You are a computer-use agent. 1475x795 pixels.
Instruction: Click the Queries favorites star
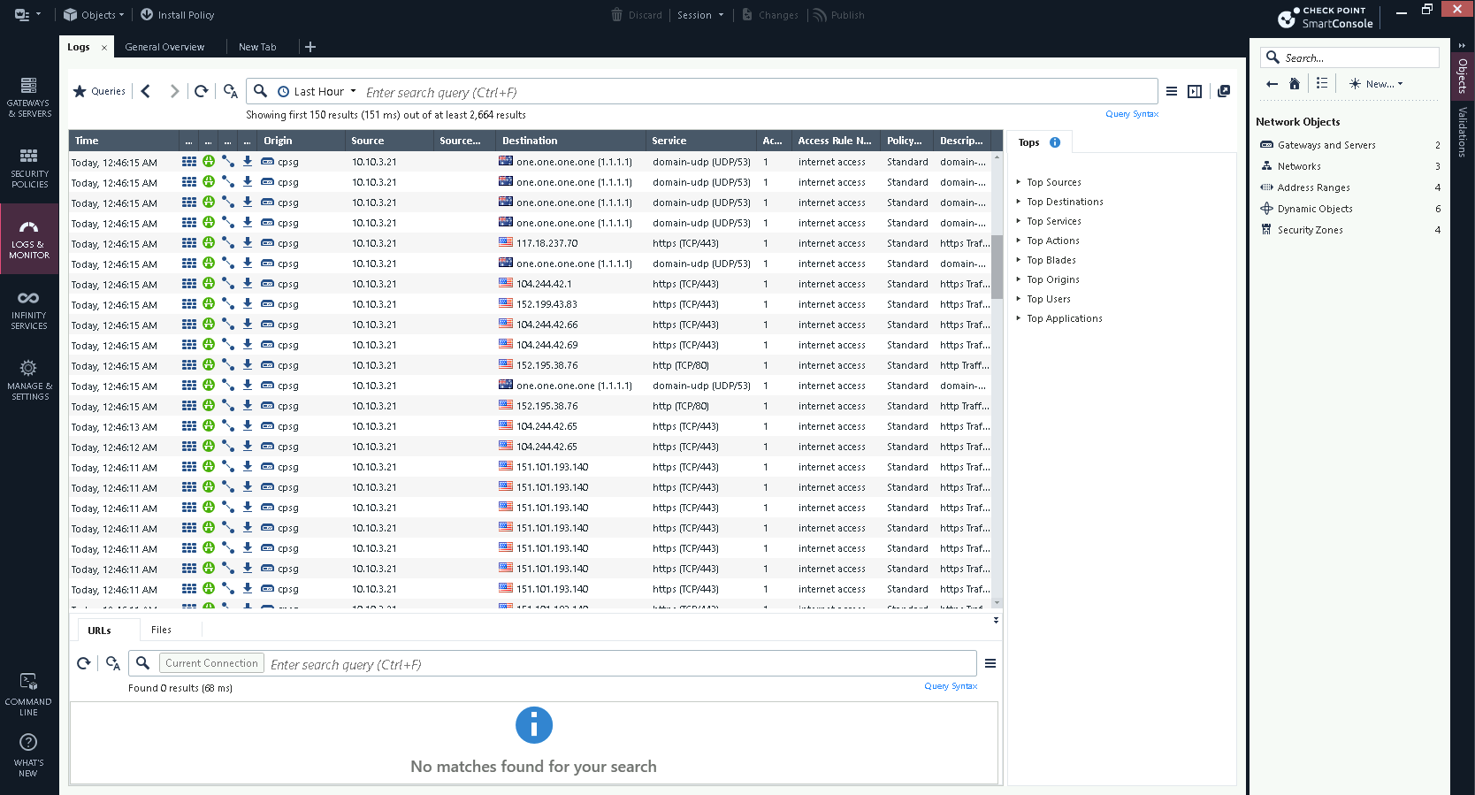point(80,91)
